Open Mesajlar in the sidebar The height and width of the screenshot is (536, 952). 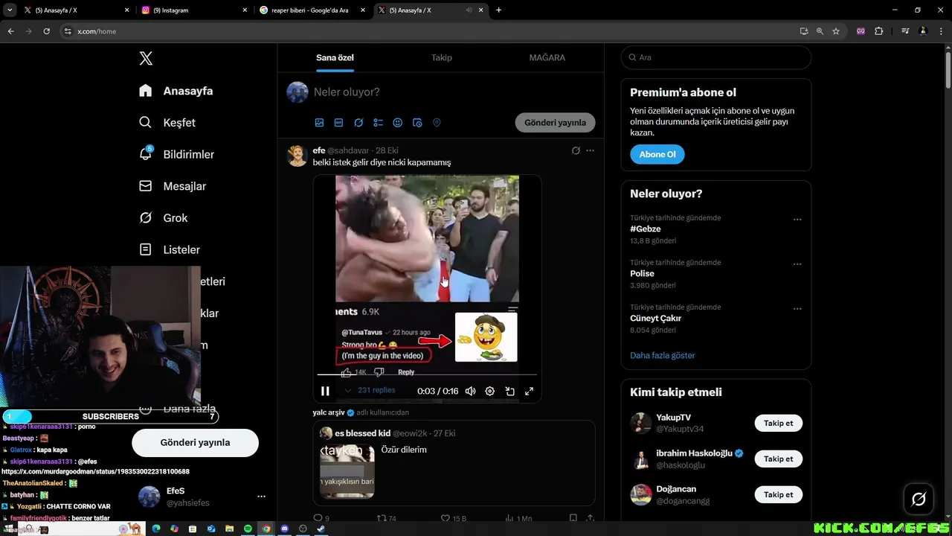[173, 186]
